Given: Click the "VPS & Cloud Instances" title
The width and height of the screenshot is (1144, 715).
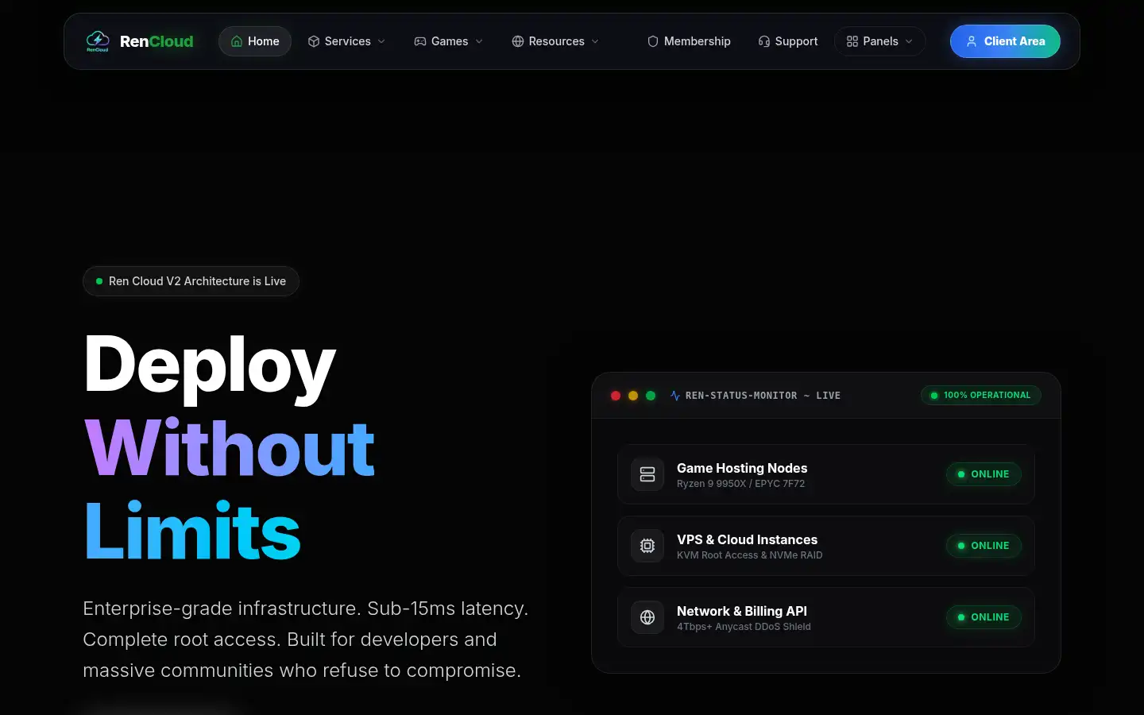Looking at the screenshot, I should tap(747, 539).
